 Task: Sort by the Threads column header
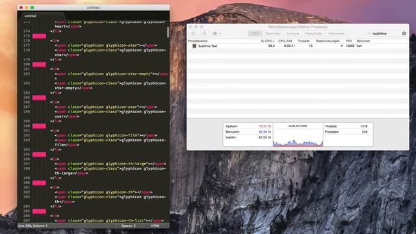point(304,41)
